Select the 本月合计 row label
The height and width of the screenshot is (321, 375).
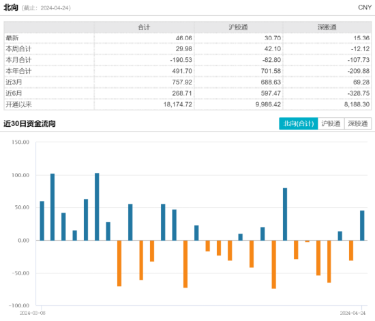[x=18, y=60]
